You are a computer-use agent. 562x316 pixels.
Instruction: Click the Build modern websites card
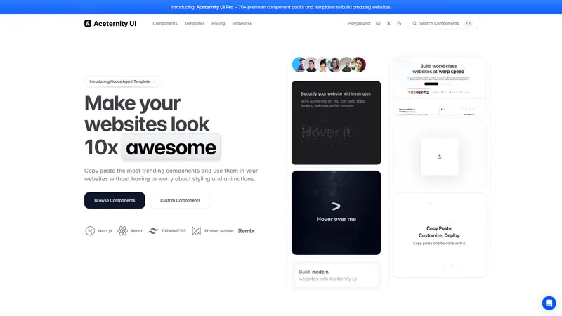pyautogui.click(x=336, y=275)
